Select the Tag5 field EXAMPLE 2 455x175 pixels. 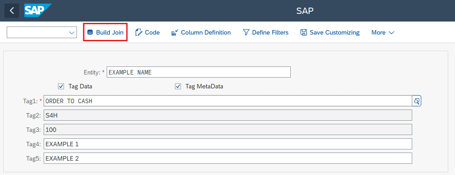228,158
